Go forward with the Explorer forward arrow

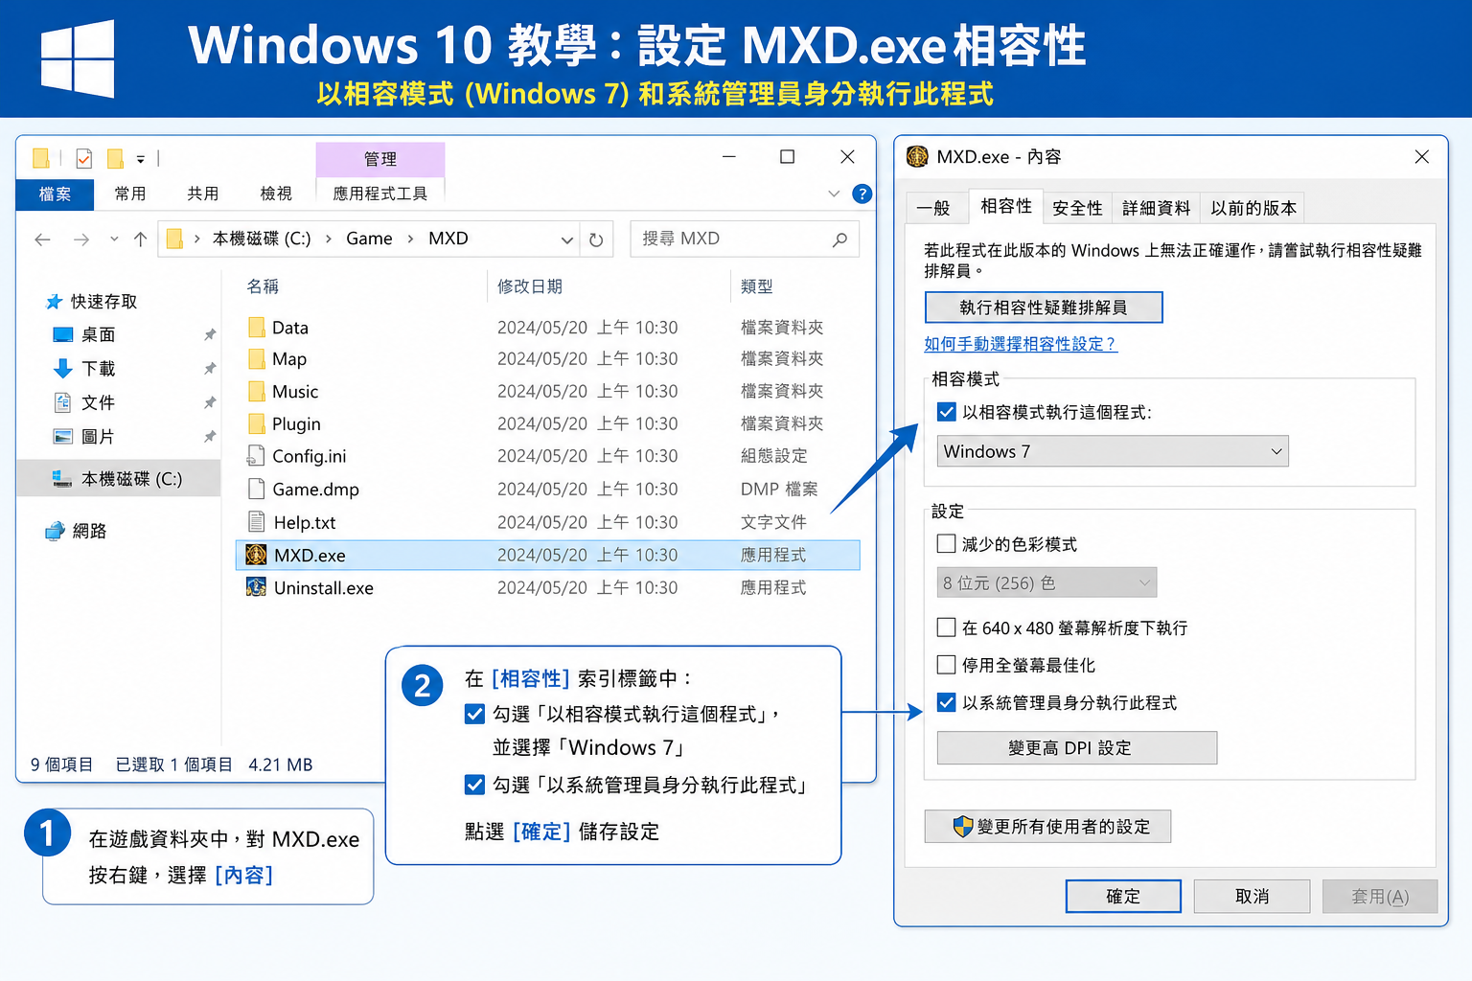[81, 240]
